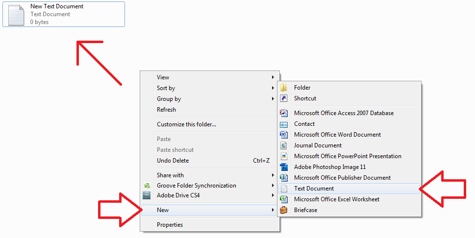Screen dimensions: 475x238
Task: Choose Microsoft Office Excel Worksheet
Action: 350,199
